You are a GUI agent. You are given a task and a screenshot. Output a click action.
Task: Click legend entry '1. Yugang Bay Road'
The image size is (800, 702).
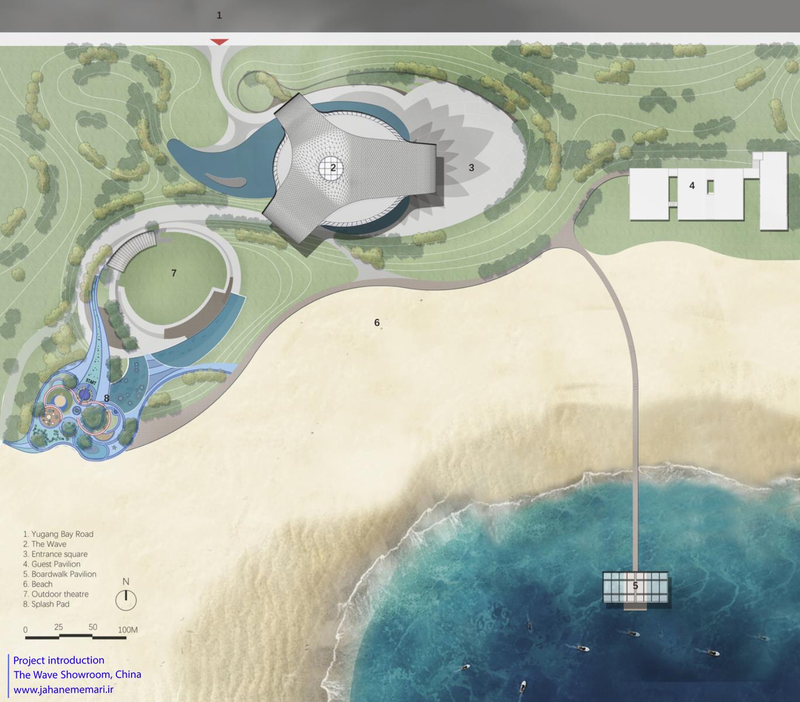point(58,534)
